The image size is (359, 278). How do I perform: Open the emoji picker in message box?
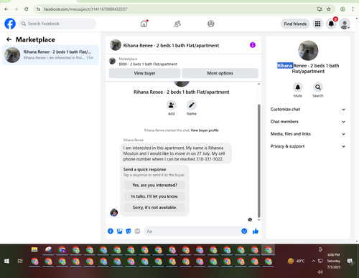click(244, 231)
